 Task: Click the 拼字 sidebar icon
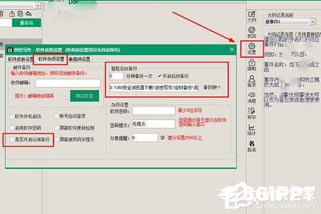point(251,114)
